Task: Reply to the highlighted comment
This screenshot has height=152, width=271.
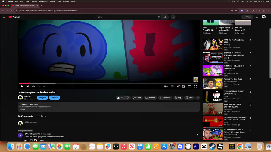Action: 42,141
